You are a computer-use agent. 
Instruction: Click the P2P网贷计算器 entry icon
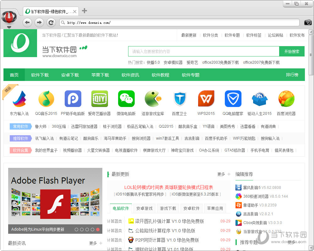pos(131,240)
